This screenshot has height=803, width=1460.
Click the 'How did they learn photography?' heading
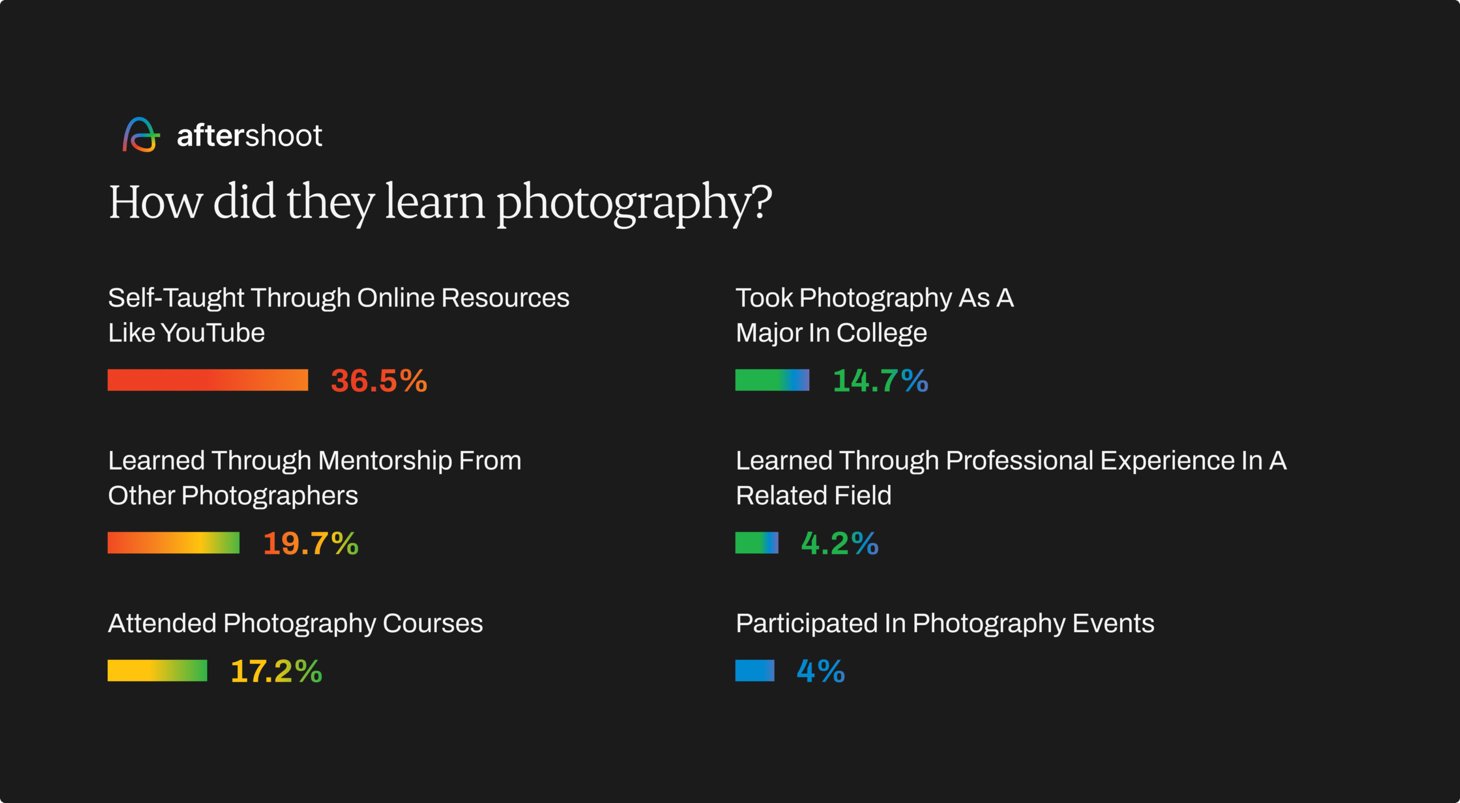[440, 202]
